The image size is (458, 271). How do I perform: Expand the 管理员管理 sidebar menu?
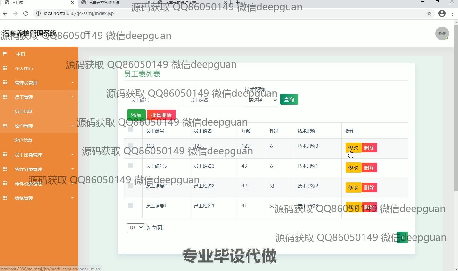click(x=39, y=83)
